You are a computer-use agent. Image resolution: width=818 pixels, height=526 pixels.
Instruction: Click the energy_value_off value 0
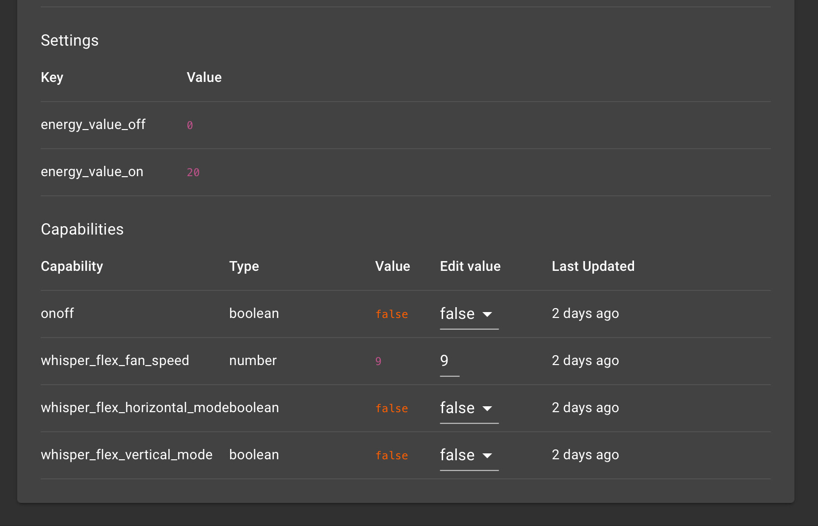[x=190, y=126]
